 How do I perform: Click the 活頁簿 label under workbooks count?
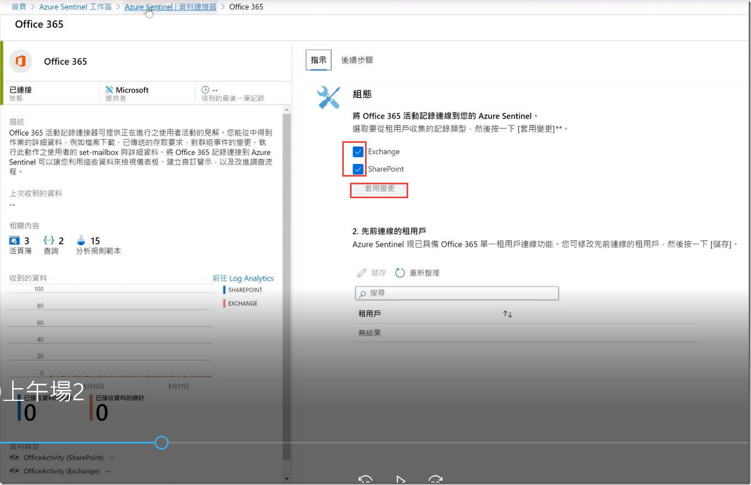coord(21,251)
